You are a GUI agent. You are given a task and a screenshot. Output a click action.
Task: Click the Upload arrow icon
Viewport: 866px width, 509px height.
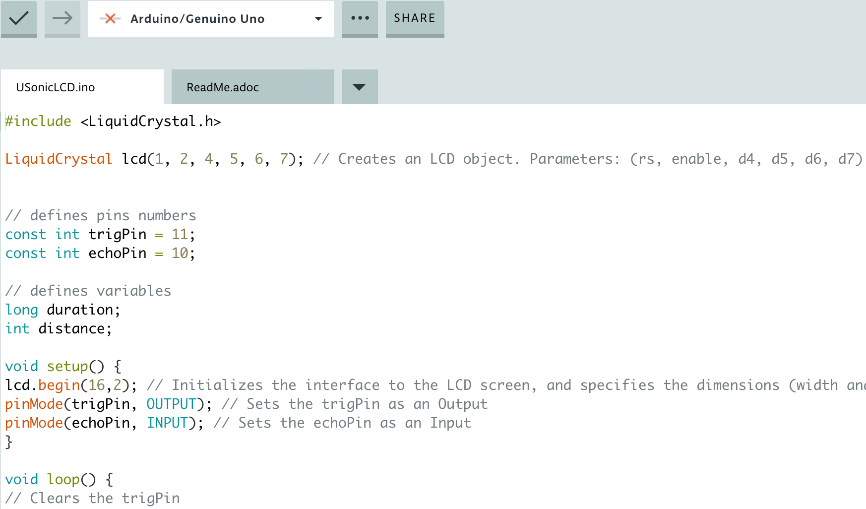[x=62, y=18]
